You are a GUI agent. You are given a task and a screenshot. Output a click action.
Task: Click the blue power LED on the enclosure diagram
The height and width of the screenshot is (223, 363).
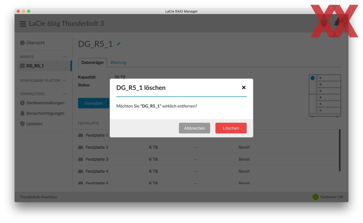313,79
